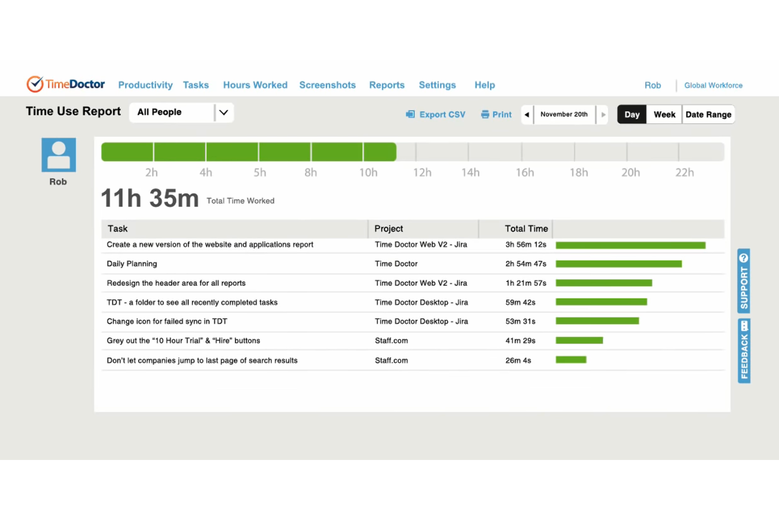This screenshot has width=779, height=520.
Task: Click the 1h 21m 57s time value
Action: click(x=526, y=283)
